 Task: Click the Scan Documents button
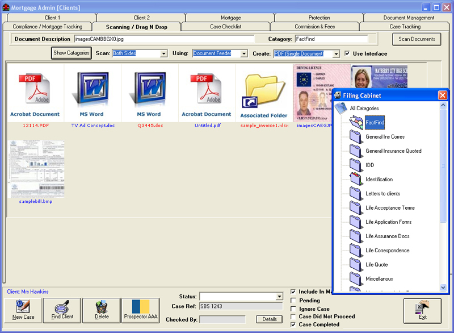tap(417, 39)
